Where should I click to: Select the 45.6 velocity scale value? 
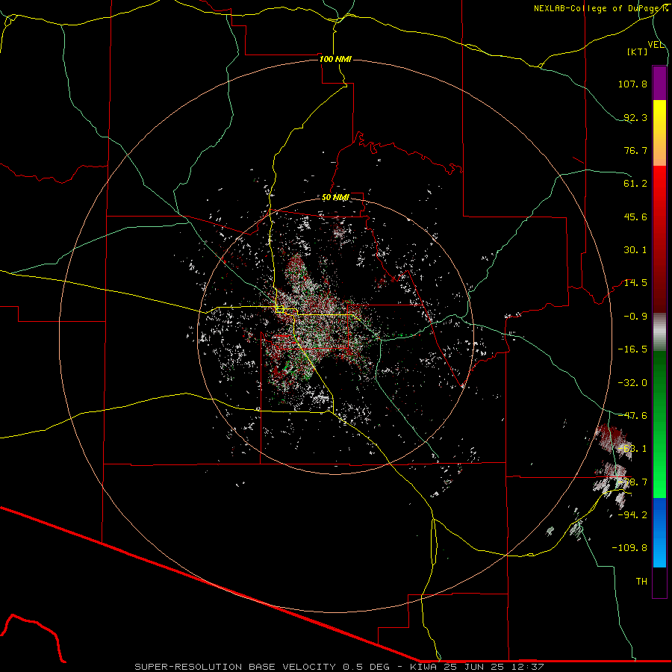click(635, 217)
